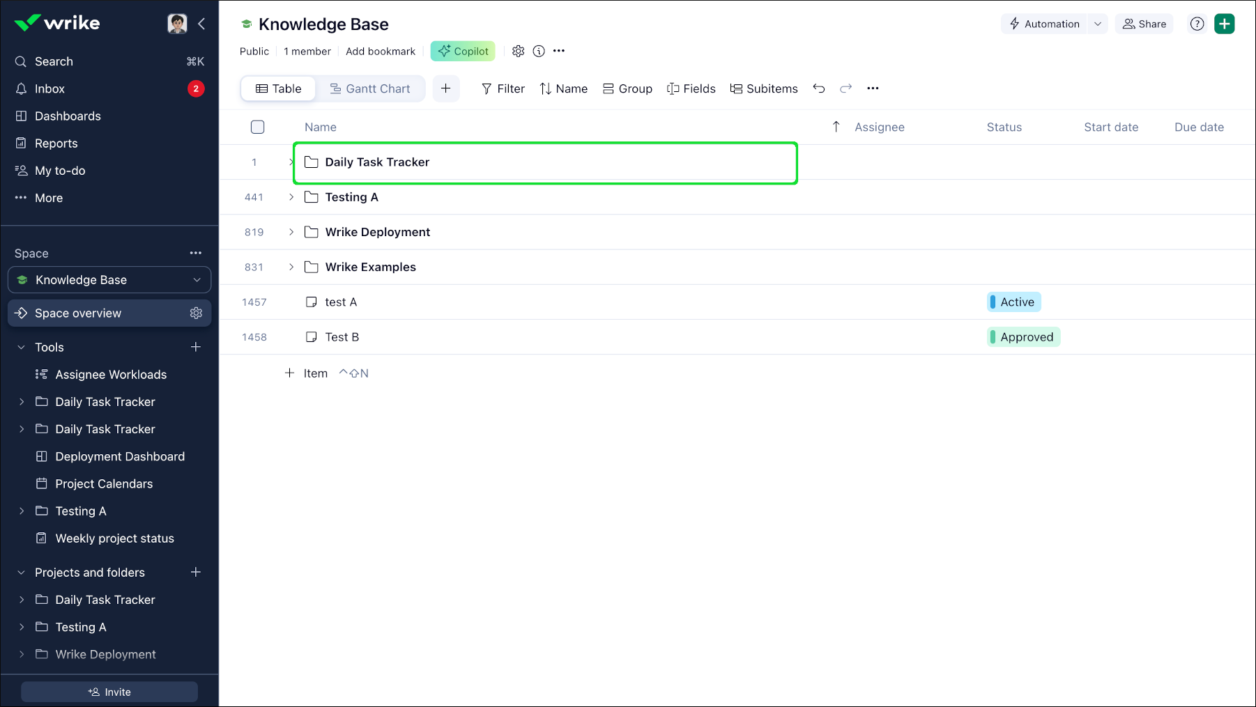Expand Wrike Deployment in the sidebar
Screen dimensions: 1256x707
click(x=21, y=654)
